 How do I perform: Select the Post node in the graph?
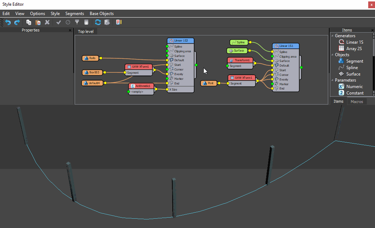[209, 83]
